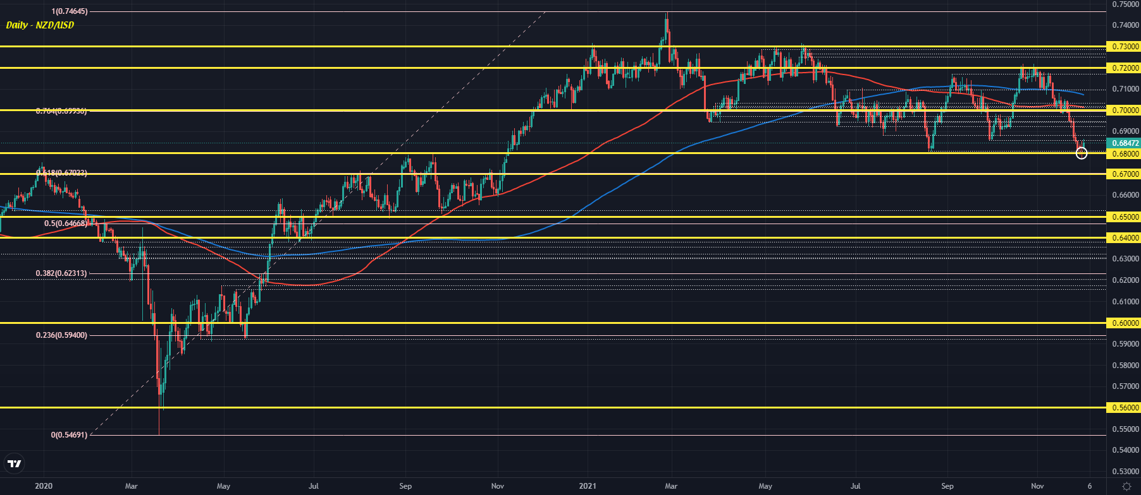Viewport: 1141px width, 495px height.
Task: Click the 0.69000 price axis value
Action: click(1125, 131)
